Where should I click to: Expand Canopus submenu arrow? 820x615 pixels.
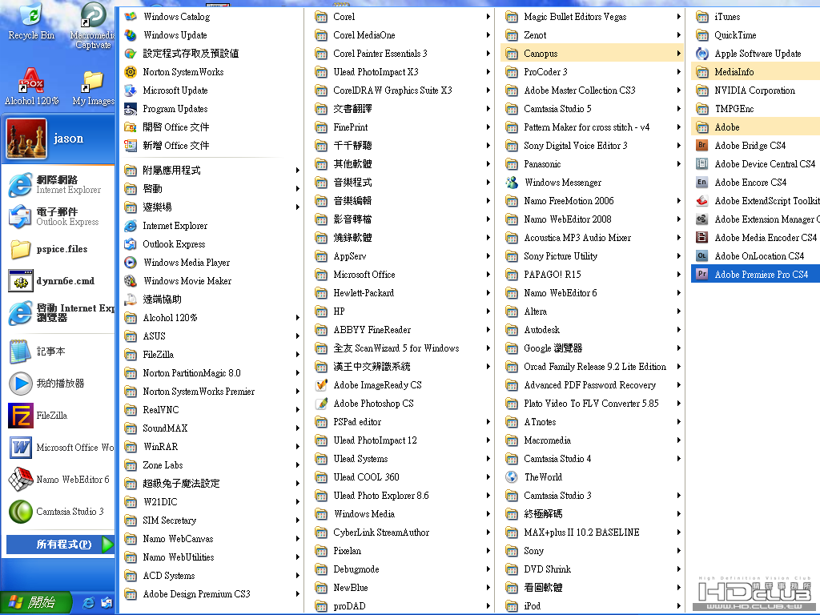click(x=678, y=54)
